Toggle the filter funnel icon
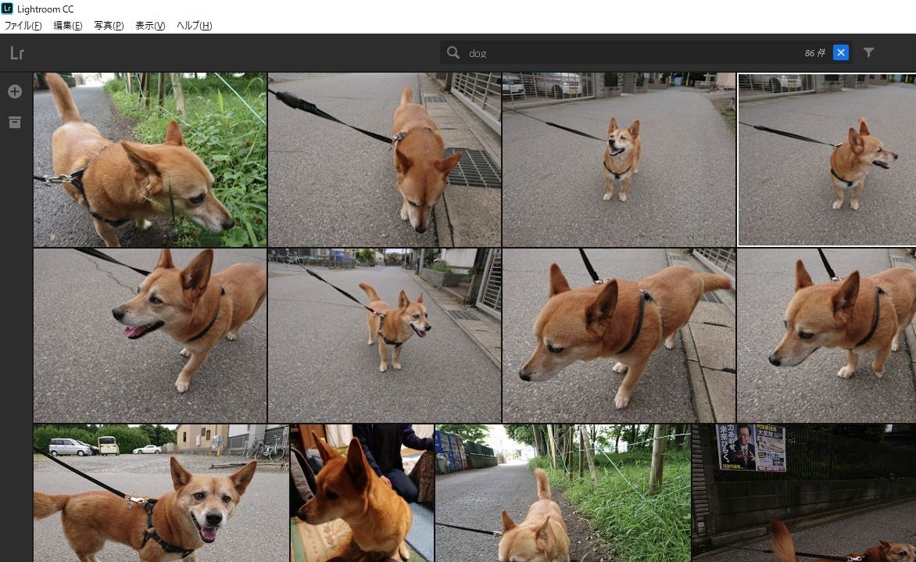916x562 pixels. pos(868,52)
